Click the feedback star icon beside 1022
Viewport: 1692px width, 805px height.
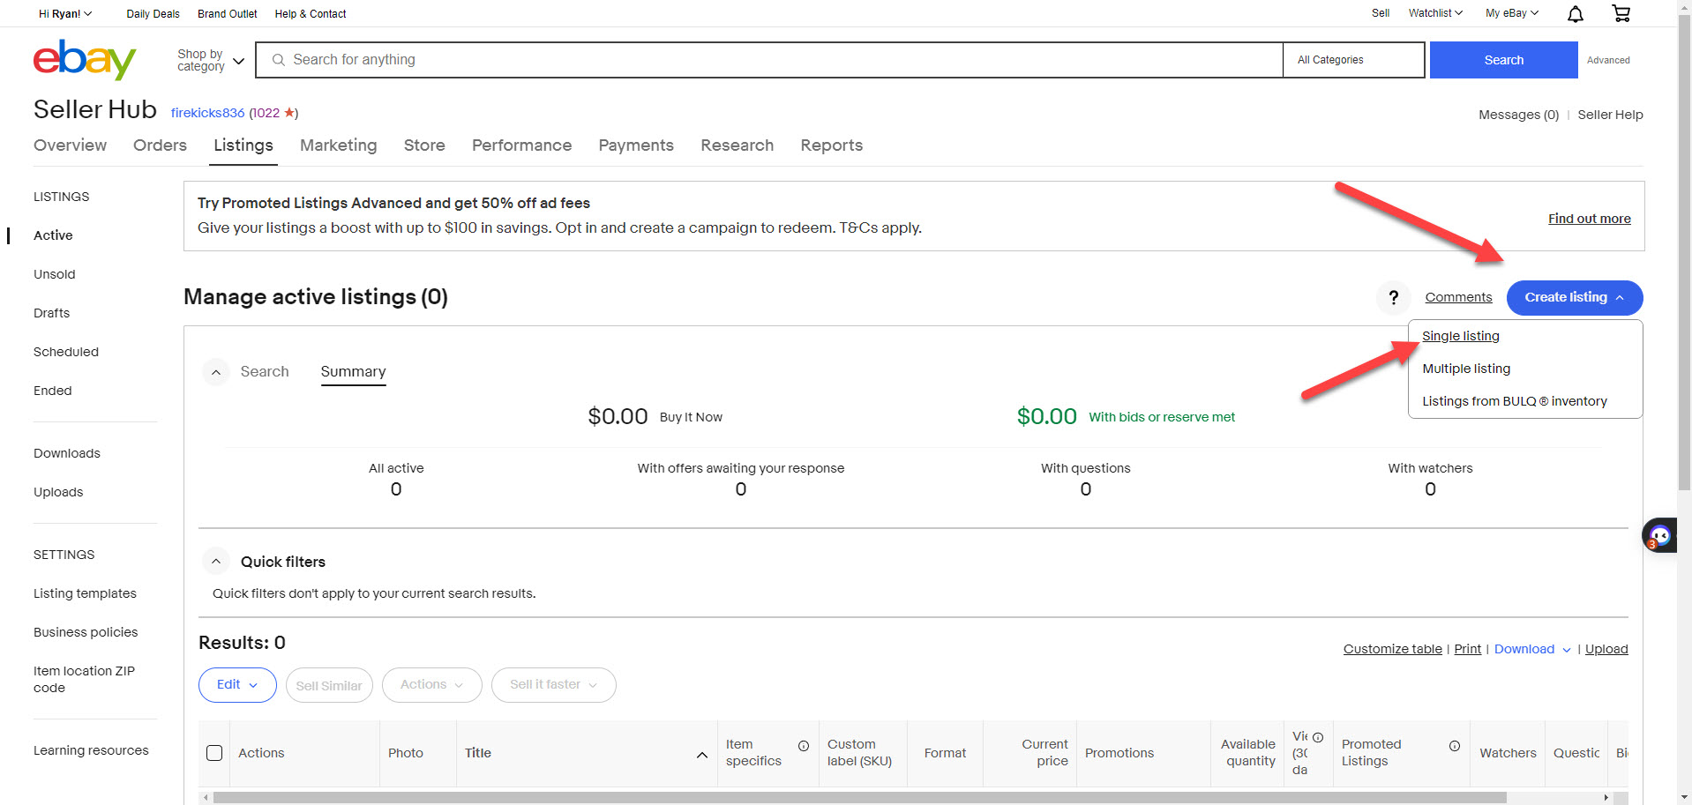pos(288,113)
